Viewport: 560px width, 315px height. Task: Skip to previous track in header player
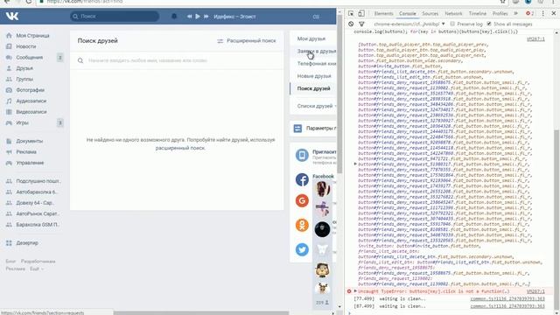pyautogui.click(x=189, y=17)
